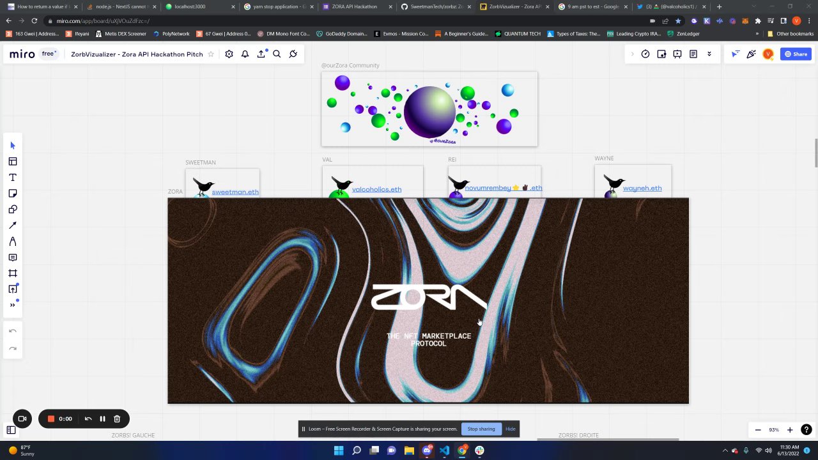Viewport: 818px width, 460px height.
Task: Switch to localhost:3000 tab
Action: [199, 6]
